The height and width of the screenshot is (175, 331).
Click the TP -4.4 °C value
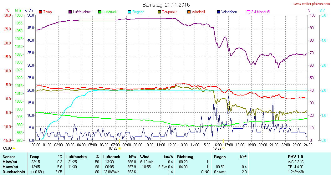pyautogui.click(x=296, y=167)
